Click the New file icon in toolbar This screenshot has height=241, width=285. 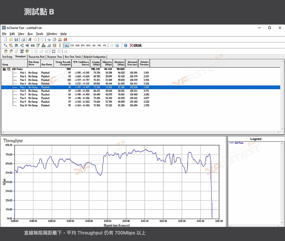6,40
